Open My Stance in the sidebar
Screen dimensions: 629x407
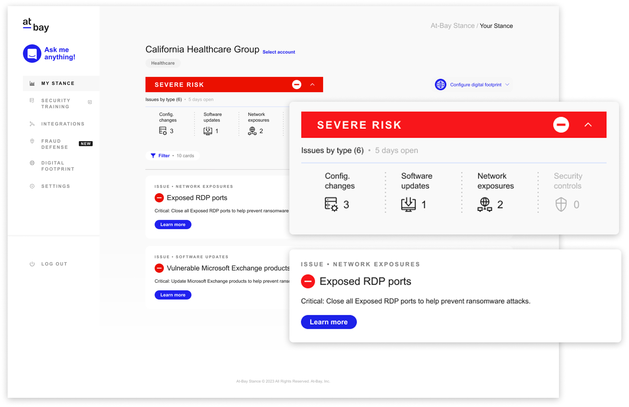[x=61, y=83]
